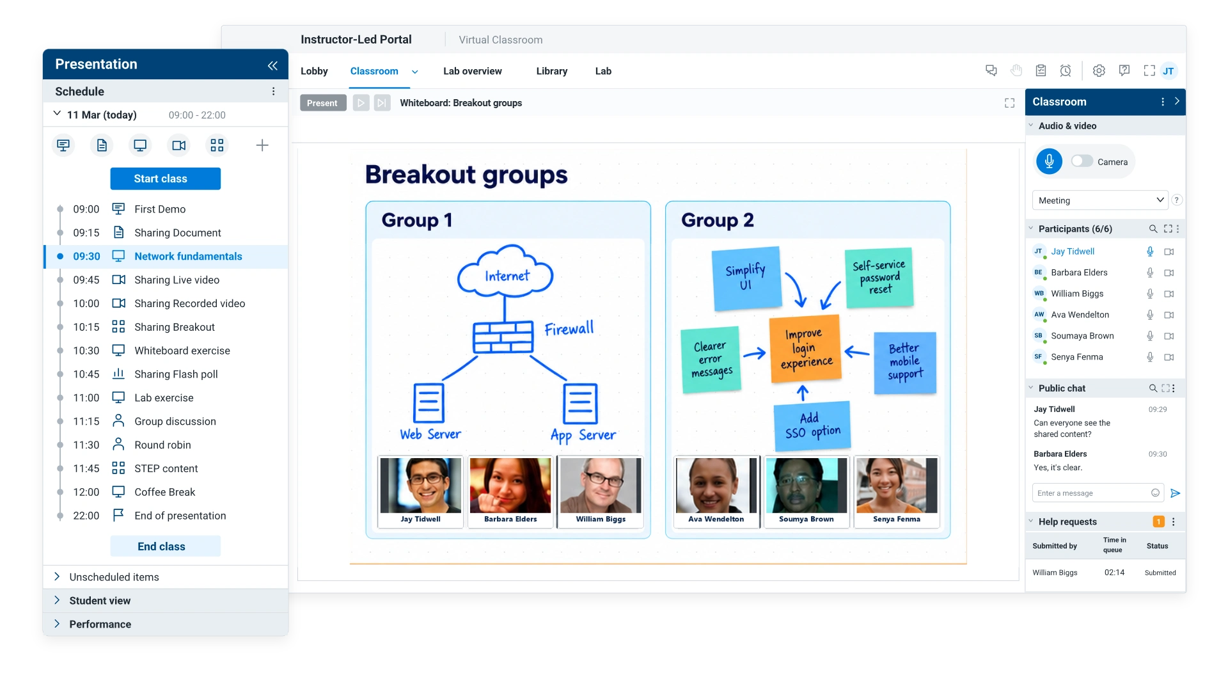Viewport: 1228px width, 691px height.
Task: Pop out the Participants section
Action: 1168,229
